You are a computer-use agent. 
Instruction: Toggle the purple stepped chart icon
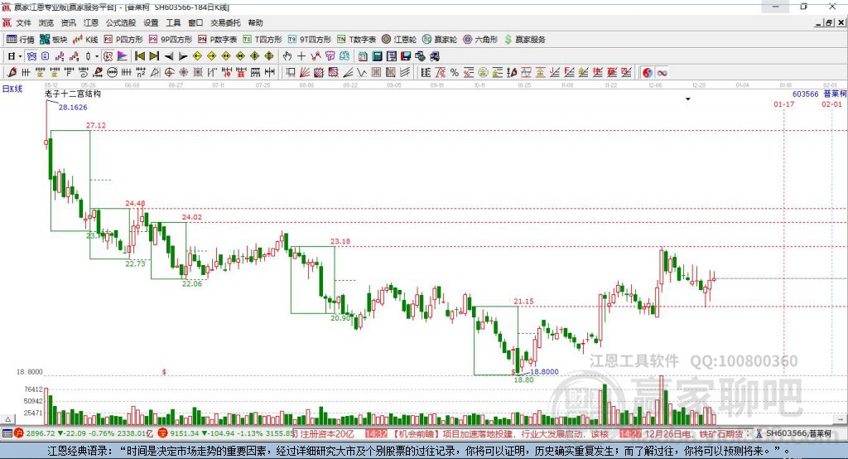[60, 56]
